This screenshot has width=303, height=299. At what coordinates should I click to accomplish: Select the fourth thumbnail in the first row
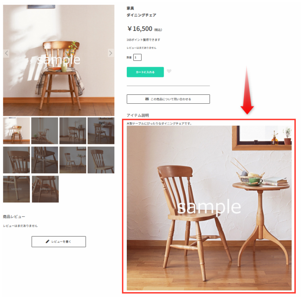pos(101,131)
